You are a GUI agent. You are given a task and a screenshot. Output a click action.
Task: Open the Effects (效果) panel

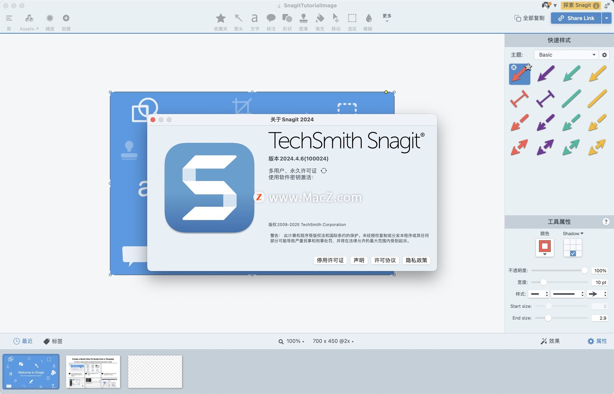(x=550, y=341)
